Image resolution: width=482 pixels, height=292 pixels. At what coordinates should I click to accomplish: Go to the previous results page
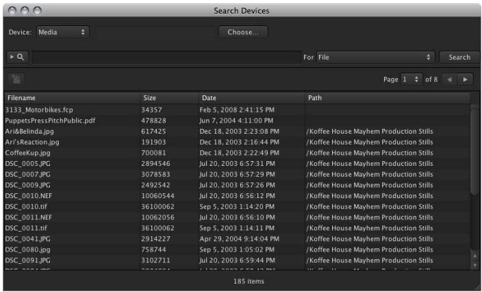tap(450, 80)
